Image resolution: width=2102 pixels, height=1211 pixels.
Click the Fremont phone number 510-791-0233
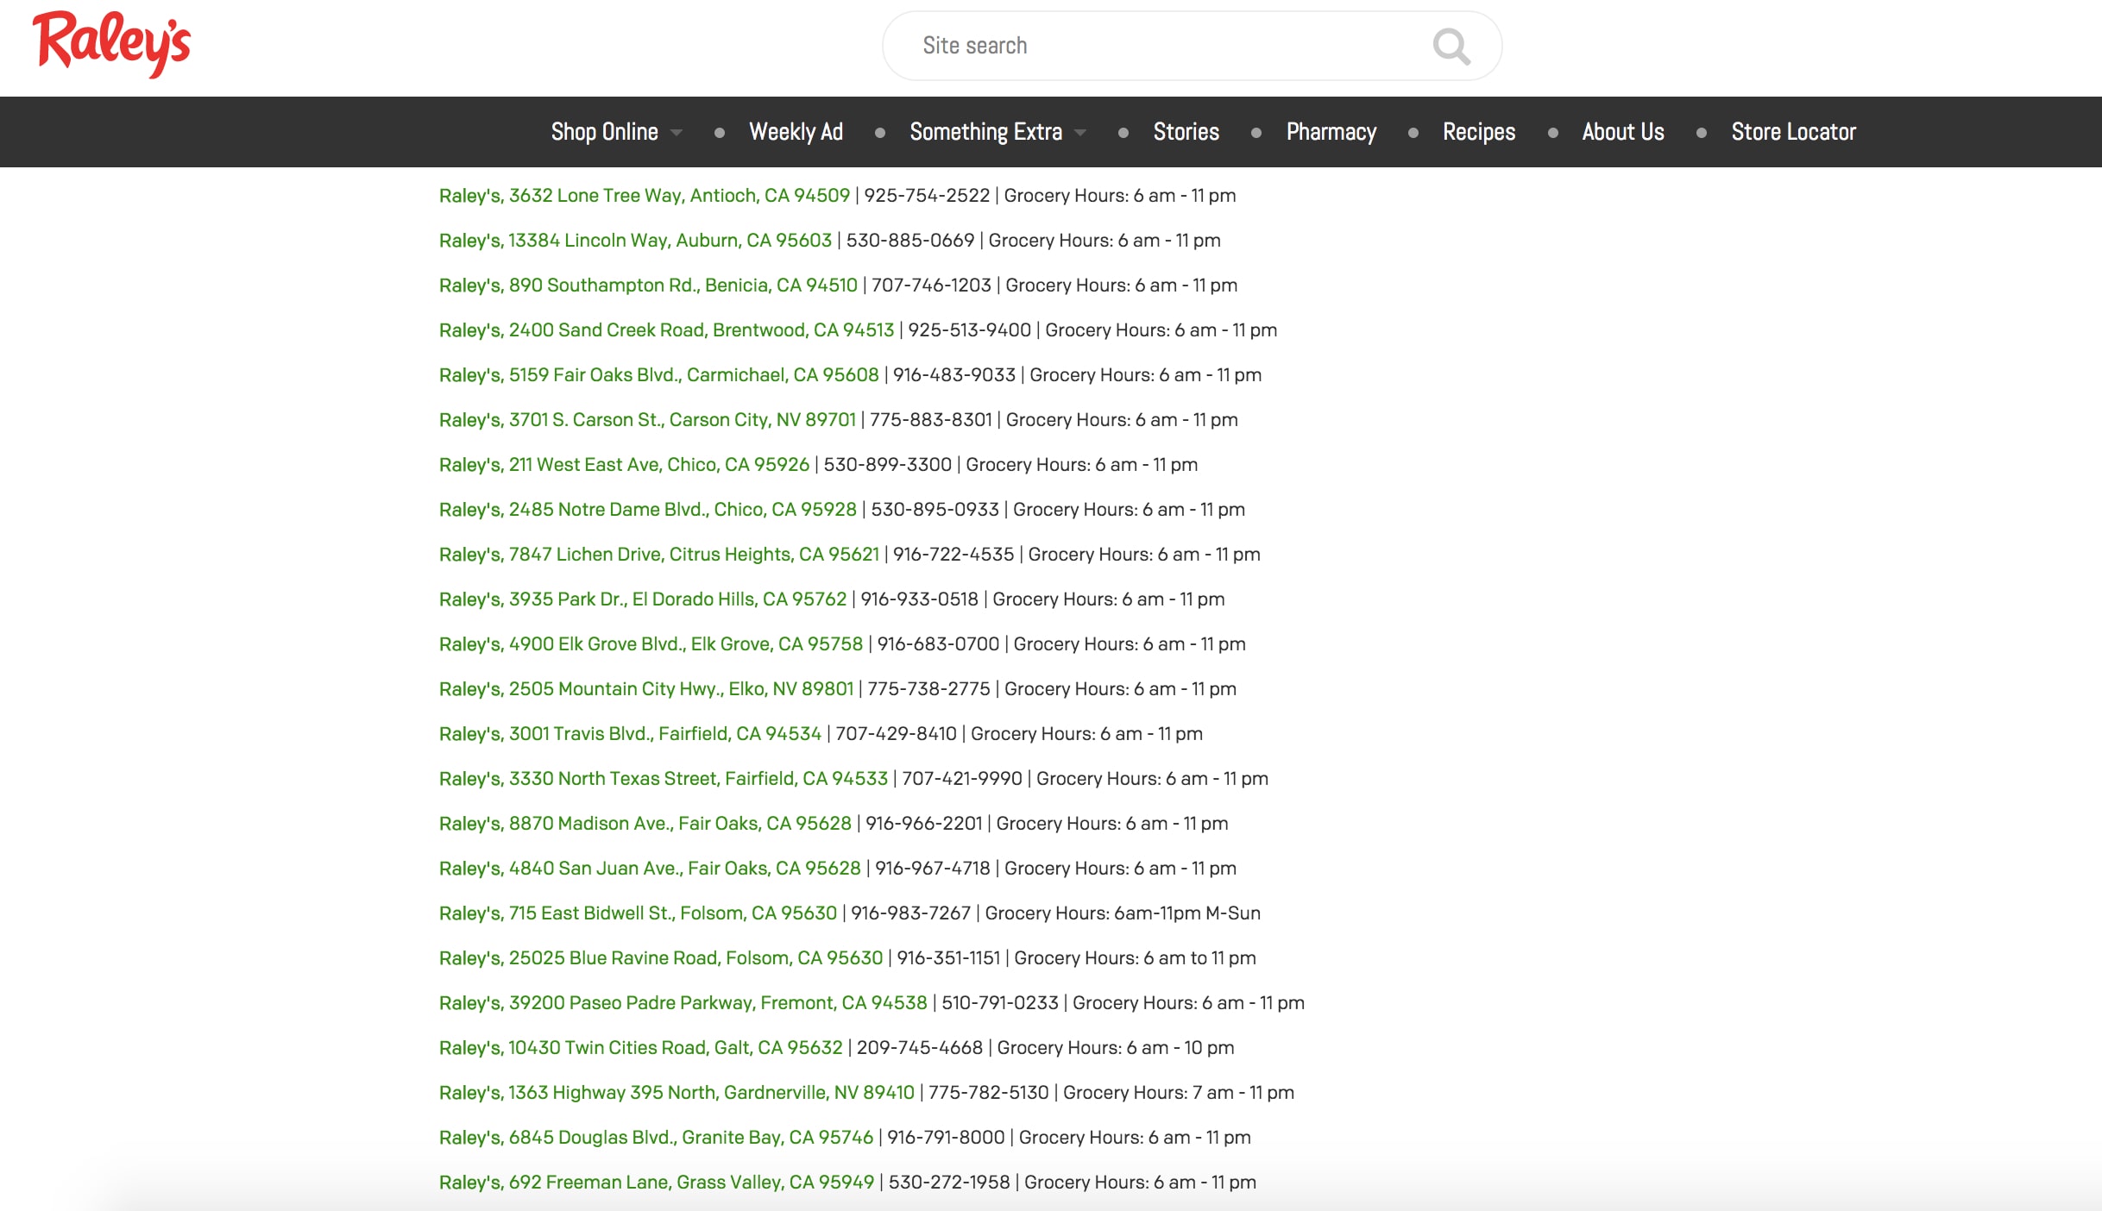click(1000, 1003)
